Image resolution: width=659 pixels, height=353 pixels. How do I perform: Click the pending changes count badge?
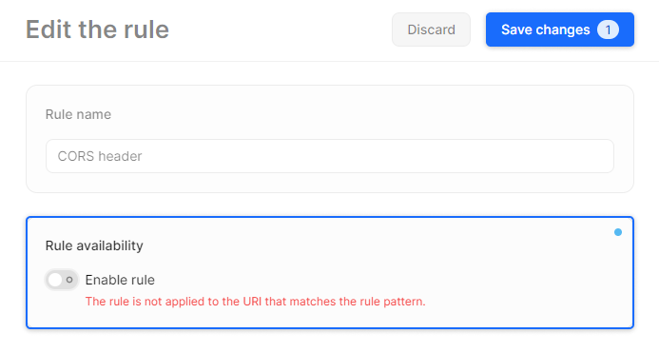(608, 29)
